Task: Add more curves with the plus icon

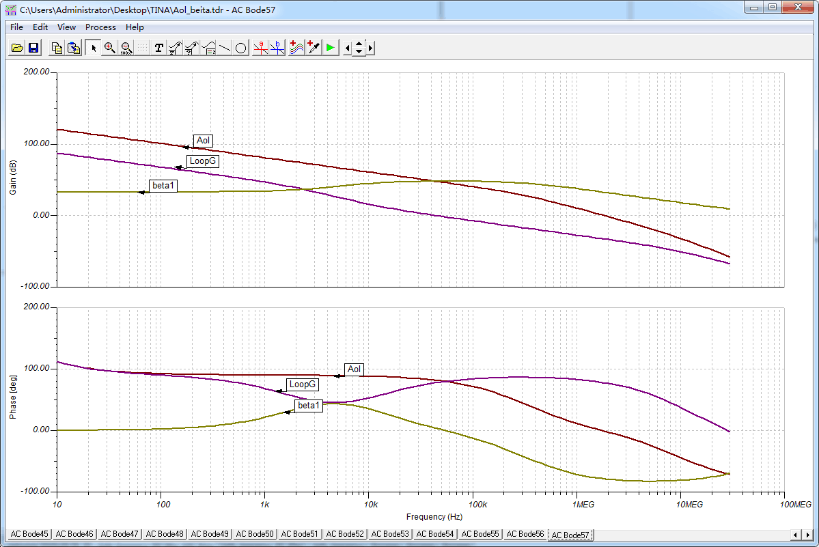Action: 296,48
